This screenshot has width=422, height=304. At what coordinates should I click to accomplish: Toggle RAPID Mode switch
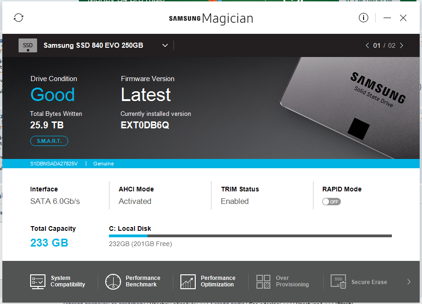coord(331,202)
